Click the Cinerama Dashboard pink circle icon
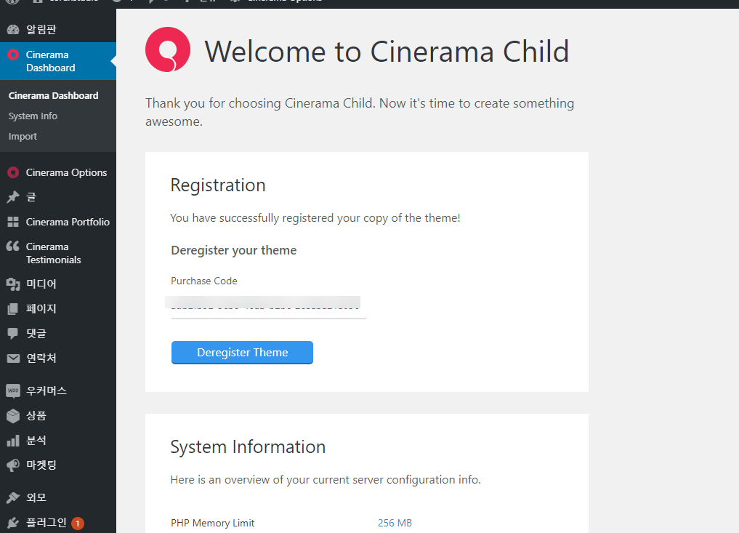739x533 pixels. 13,55
